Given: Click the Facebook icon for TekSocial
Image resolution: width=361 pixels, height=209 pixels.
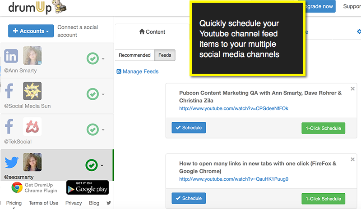Looking at the screenshot, I should click(x=9, y=126).
